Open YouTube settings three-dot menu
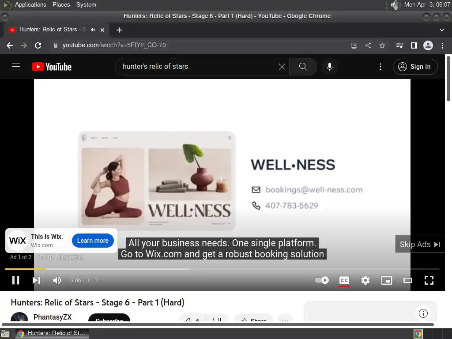This screenshot has height=339, width=452. [x=380, y=67]
